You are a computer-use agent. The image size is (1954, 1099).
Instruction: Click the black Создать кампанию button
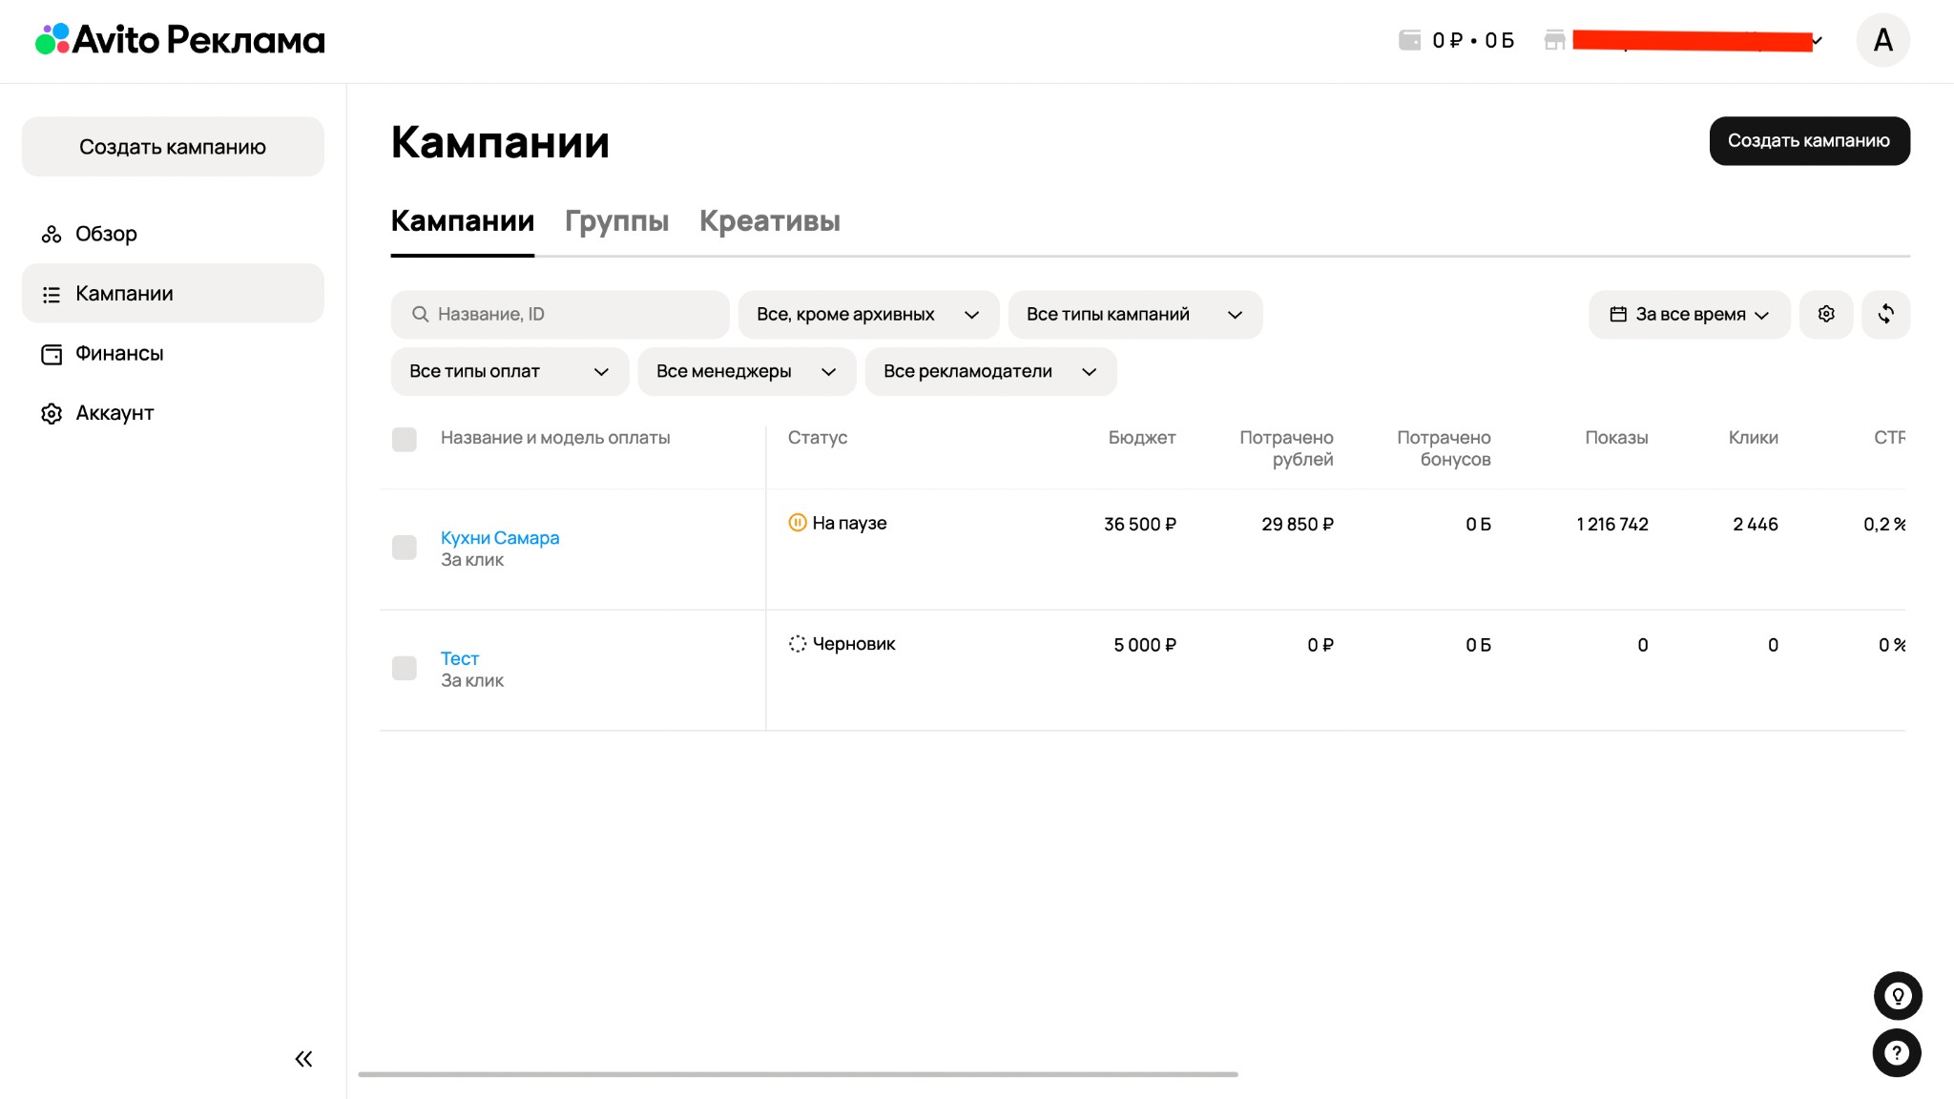[1808, 141]
